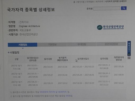Viewport: 135px width, 101px height.
Task: Click the 국토교통부 related ministry text
Action: [25, 30]
